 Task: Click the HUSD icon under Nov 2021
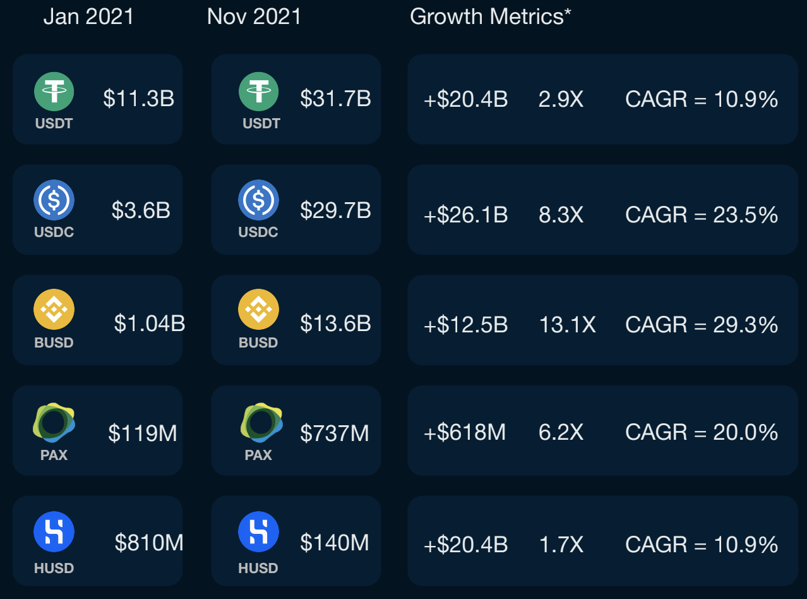[258, 532]
